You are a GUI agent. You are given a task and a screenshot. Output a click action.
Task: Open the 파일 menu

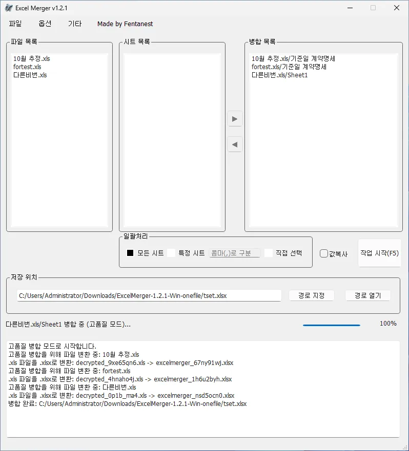(x=15, y=24)
